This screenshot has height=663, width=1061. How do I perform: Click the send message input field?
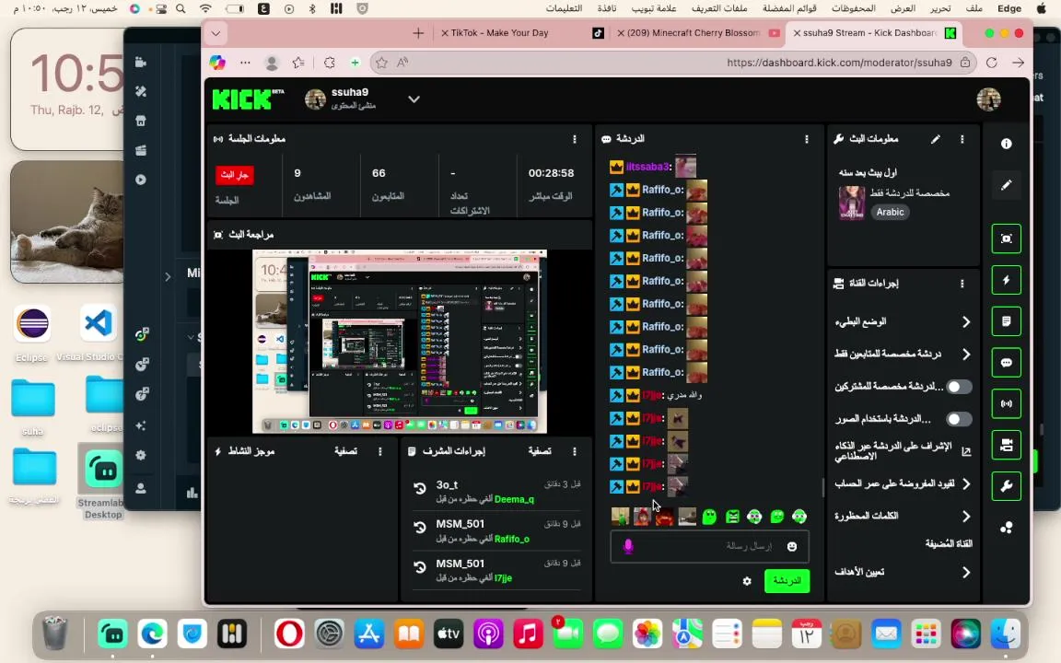point(709,547)
